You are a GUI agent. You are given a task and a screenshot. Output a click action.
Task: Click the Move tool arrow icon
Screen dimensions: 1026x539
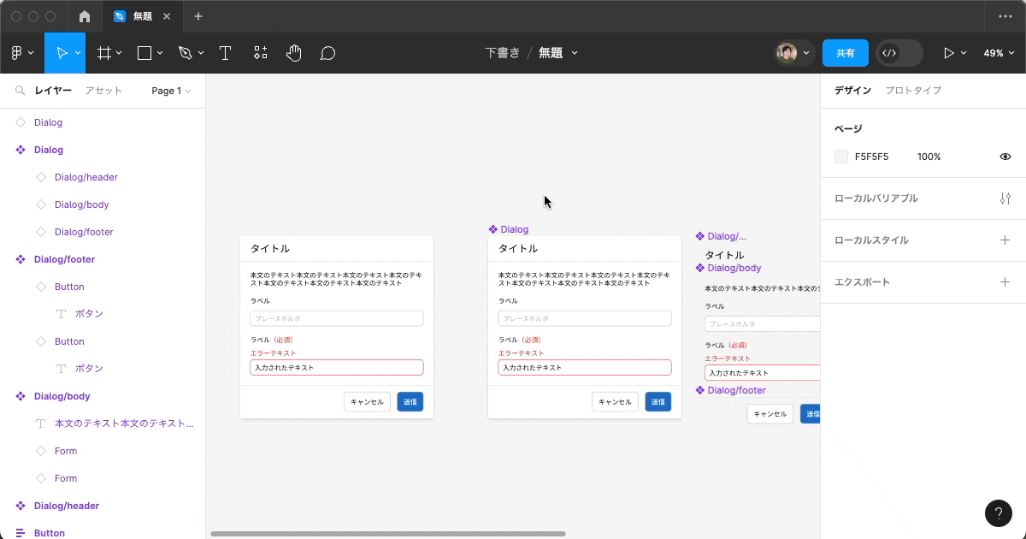[x=61, y=53]
